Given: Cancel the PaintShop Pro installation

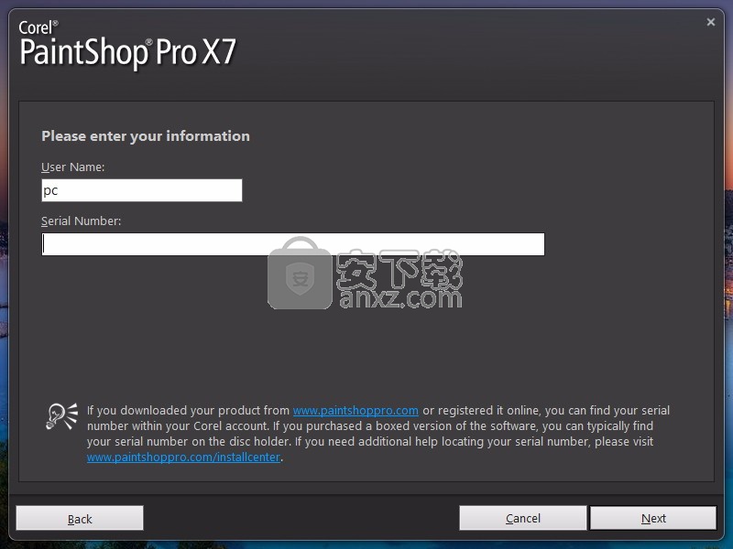Looking at the screenshot, I should [522, 518].
